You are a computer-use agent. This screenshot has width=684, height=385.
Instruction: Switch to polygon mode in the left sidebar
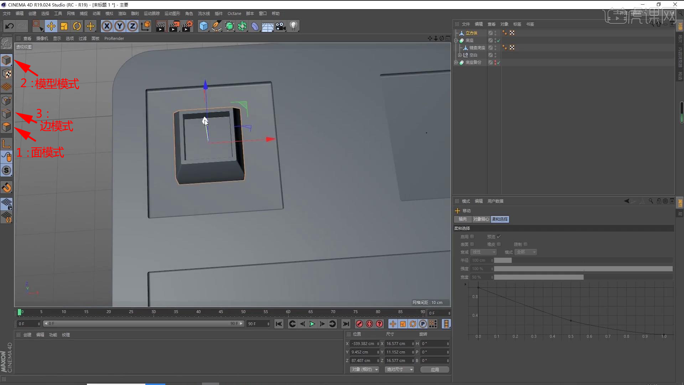6,127
